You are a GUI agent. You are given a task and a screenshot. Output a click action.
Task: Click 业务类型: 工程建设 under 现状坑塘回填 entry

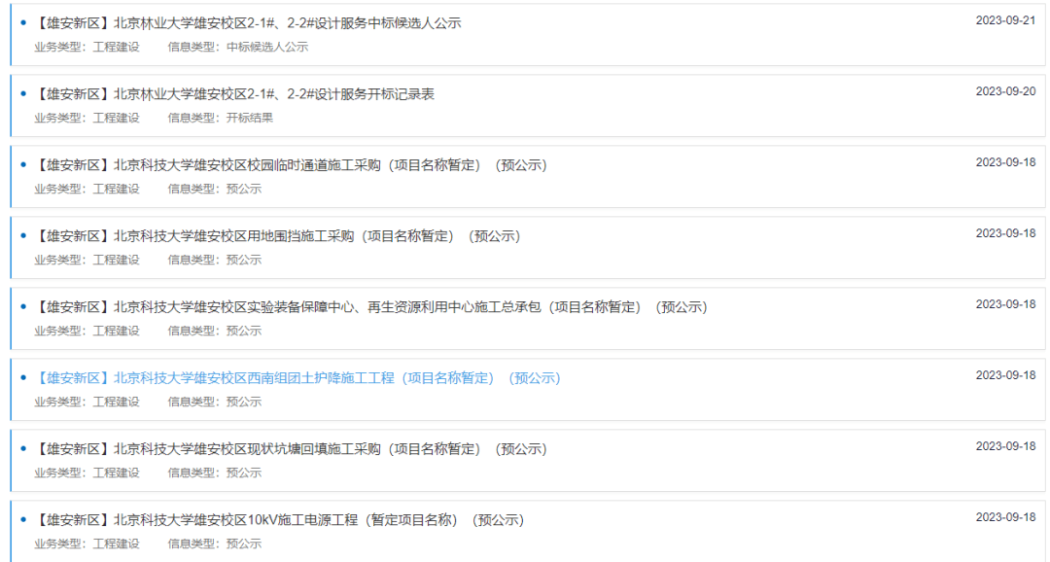[x=87, y=473]
